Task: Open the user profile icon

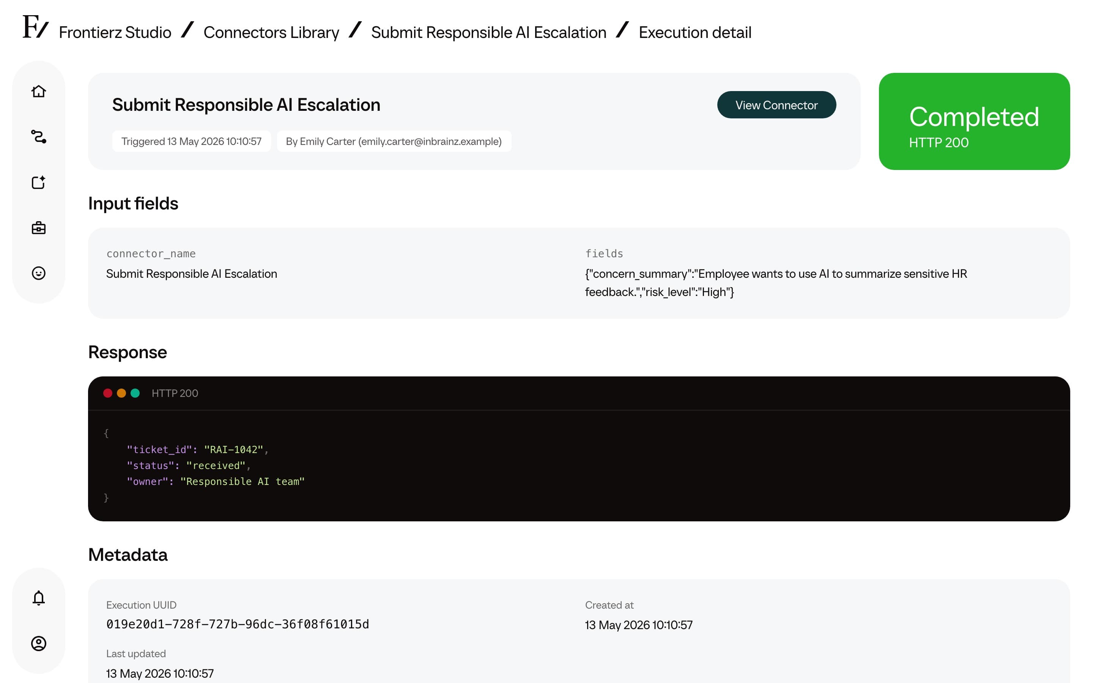Action: coord(39,643)
